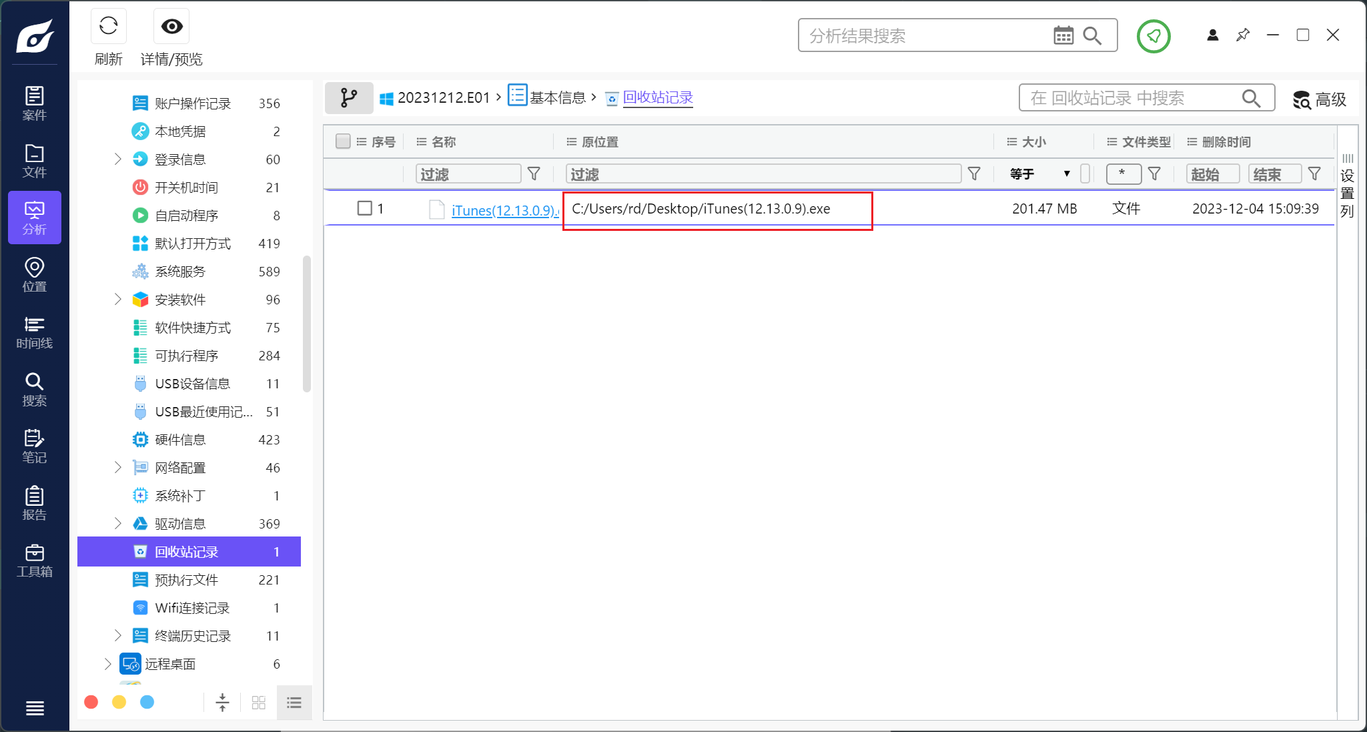This screenshot has height=732, width=1367.
Task: Click the 2023-12-04 15:09:39 deletion time cell
Action: pos(1255,208)
